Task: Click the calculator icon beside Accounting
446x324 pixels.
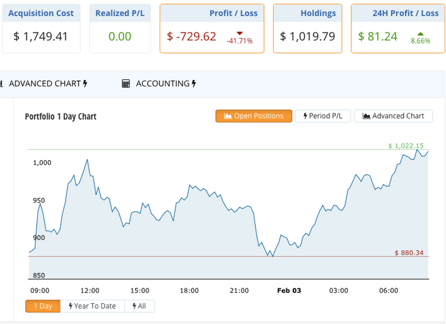Action: point(126,84)
